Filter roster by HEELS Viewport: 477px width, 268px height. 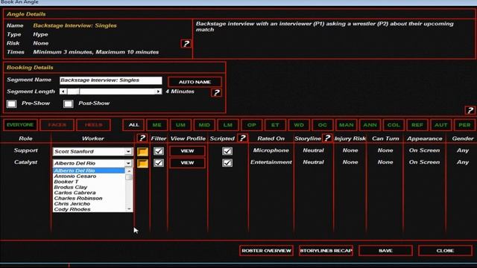click(93, 125)
